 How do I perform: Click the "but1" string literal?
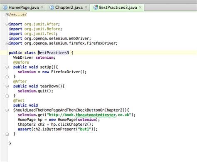tap(84, 129)
